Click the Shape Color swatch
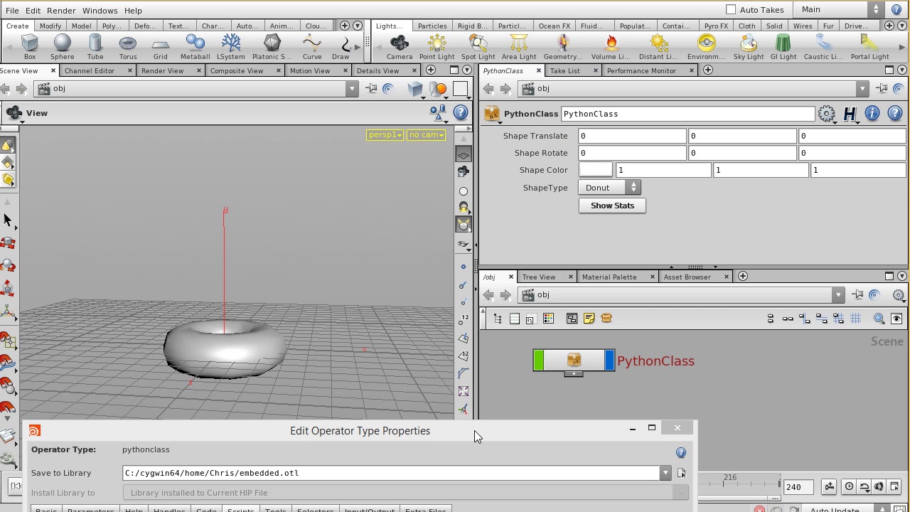 (595, 170)
